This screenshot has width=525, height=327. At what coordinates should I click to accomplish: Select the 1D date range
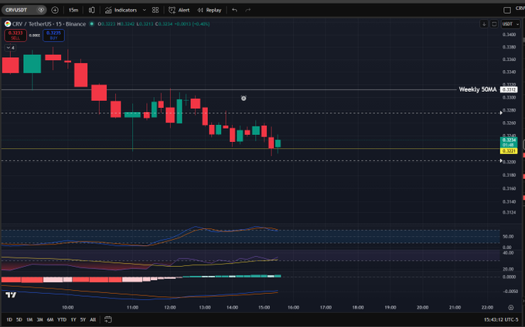9,319
